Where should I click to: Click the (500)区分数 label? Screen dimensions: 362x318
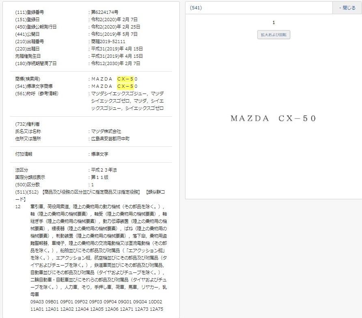pyautogui.click(x=27, y=185)
